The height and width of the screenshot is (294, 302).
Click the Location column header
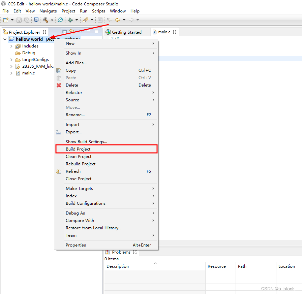(289, 266)
